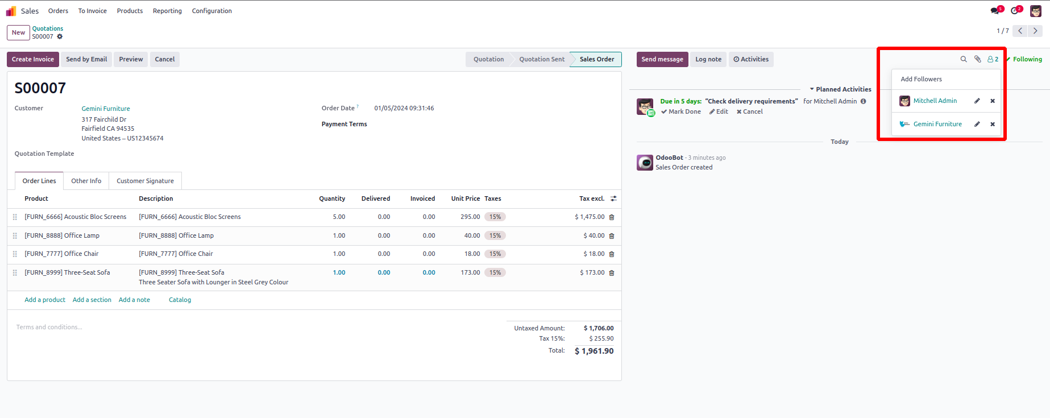Grab the drag handle of Three-Seat Sofa row
The image size is (1050, 418).
tap(15, 273)
